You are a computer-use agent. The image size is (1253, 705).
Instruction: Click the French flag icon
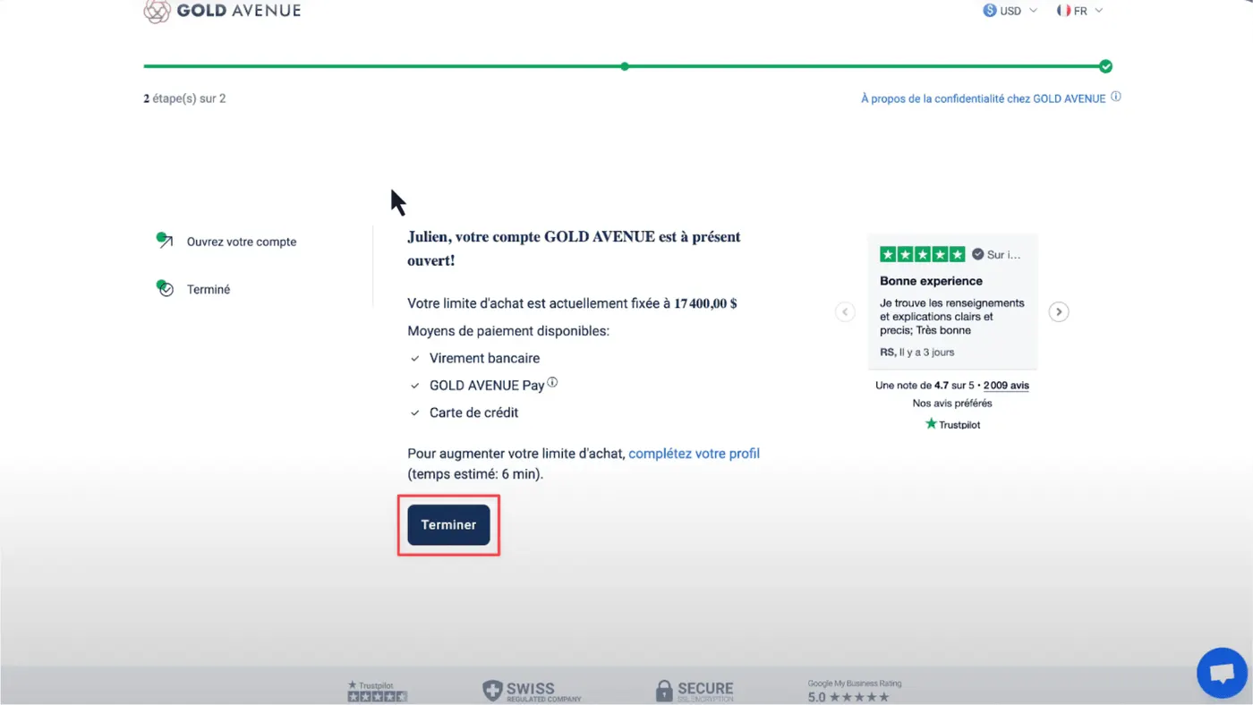point(1063,11)
